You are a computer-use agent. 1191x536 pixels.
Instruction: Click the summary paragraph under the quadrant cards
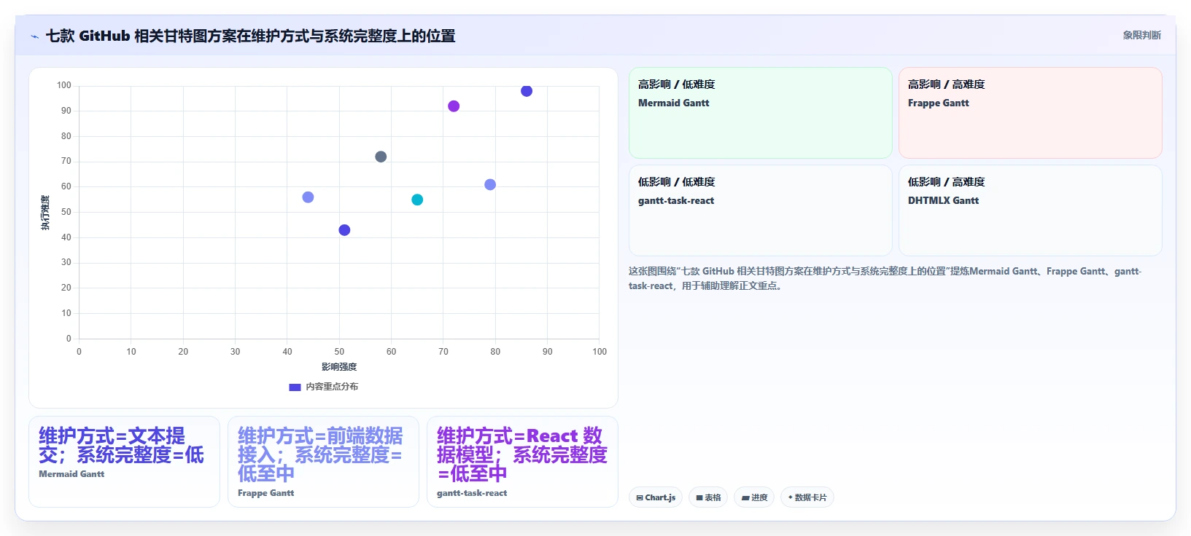(x=885, y=278)
